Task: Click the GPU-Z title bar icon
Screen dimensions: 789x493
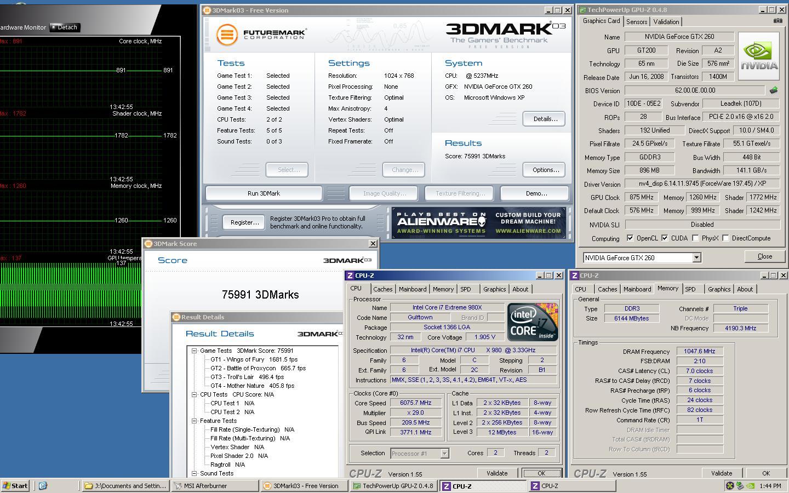Action: tap(582, 10)
